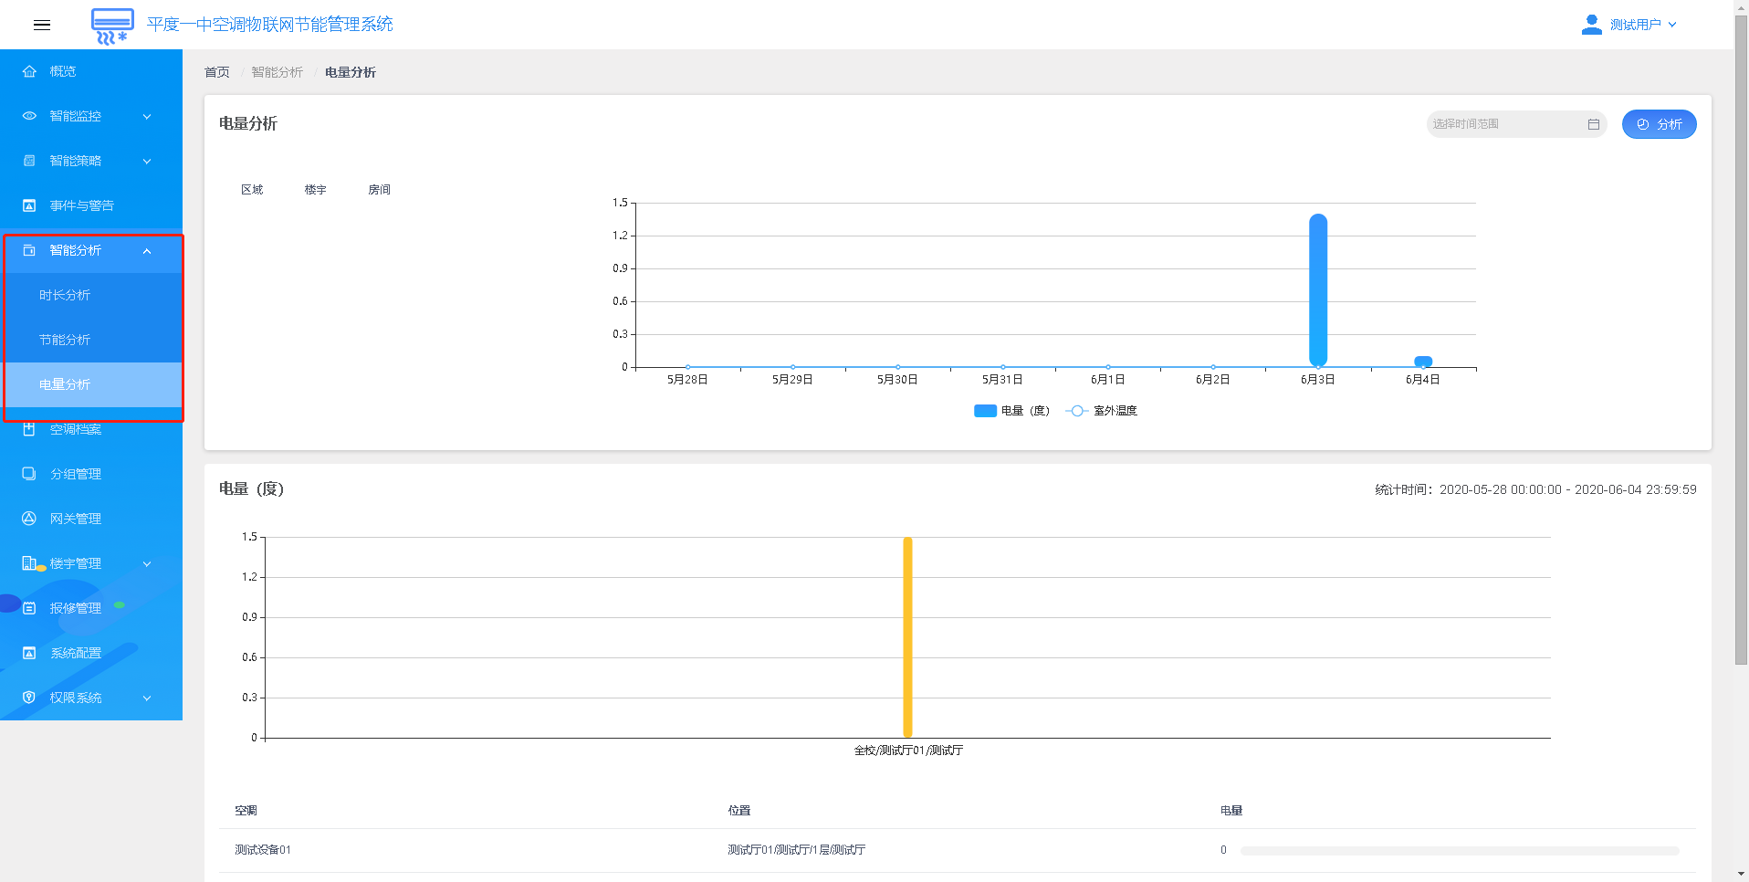
Task: Go to 首页 breadcrumb link
Action: tap(217, 72)
